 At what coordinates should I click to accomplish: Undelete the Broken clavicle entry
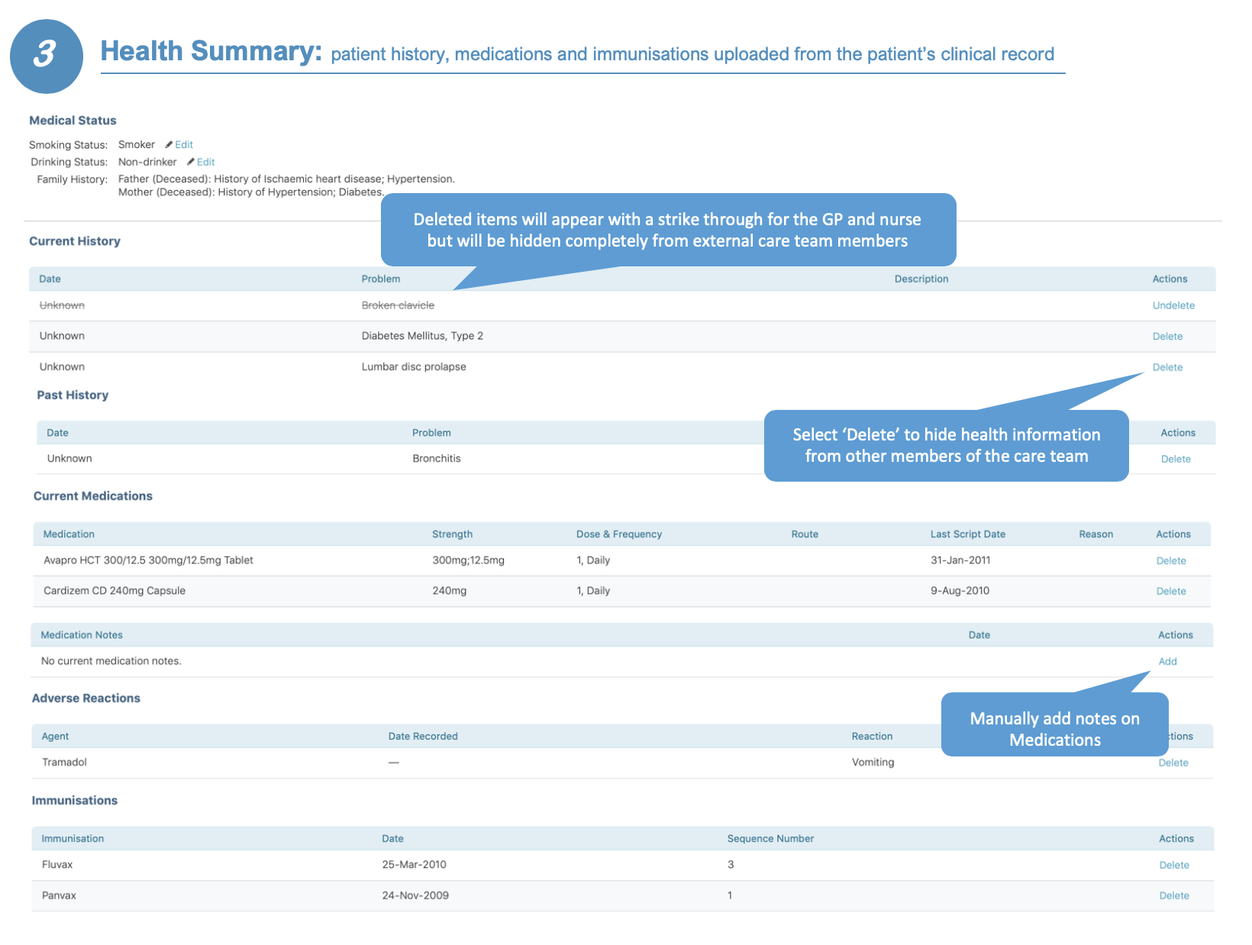click(1173, 305)
